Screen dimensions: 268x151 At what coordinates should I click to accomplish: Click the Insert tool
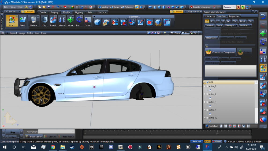(53, 21)
